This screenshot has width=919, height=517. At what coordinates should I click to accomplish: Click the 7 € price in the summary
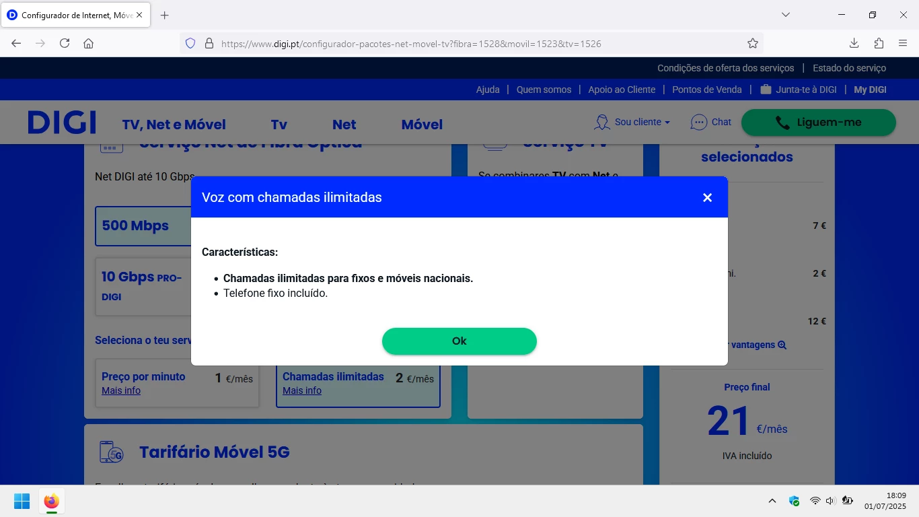(x=819, y=226)
